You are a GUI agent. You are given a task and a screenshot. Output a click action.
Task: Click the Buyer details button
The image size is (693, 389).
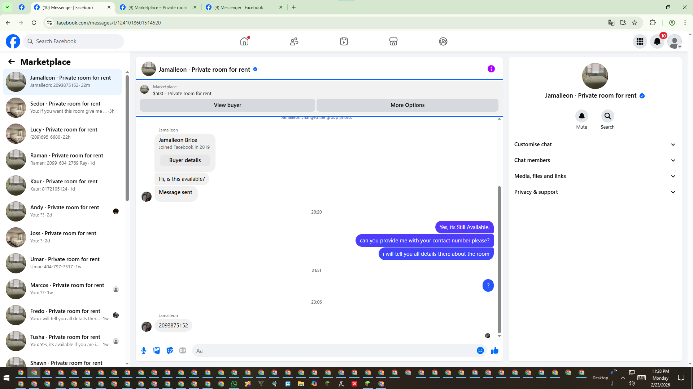click(185, 160)
